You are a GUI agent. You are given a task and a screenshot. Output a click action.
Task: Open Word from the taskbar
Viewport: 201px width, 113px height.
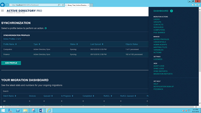[41, 111]
